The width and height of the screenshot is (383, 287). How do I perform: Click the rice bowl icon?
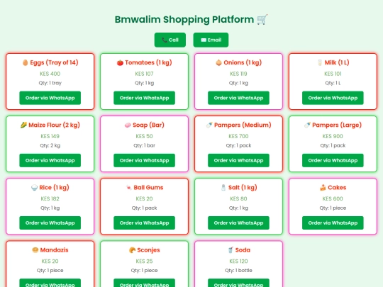(x=35, y=188)
